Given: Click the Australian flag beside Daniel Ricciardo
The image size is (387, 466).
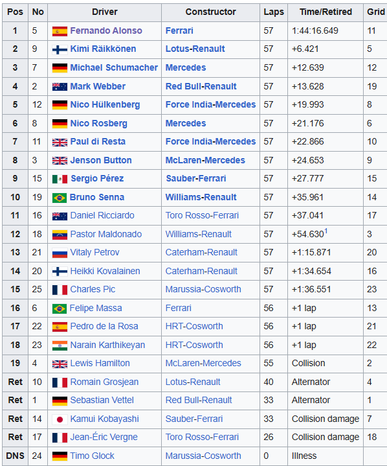Looking at the screenshot, I should [60, 216].
